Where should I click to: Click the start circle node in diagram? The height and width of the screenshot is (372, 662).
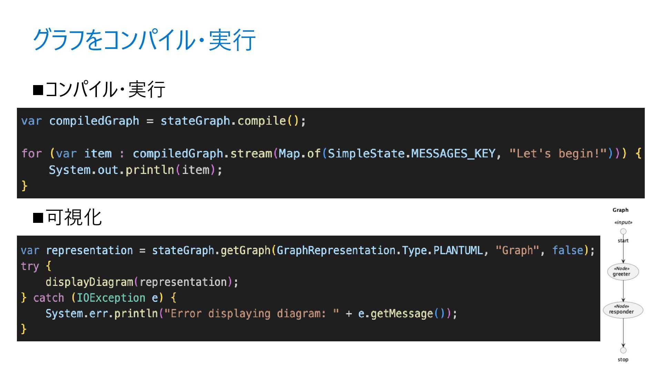click(623, 231)
